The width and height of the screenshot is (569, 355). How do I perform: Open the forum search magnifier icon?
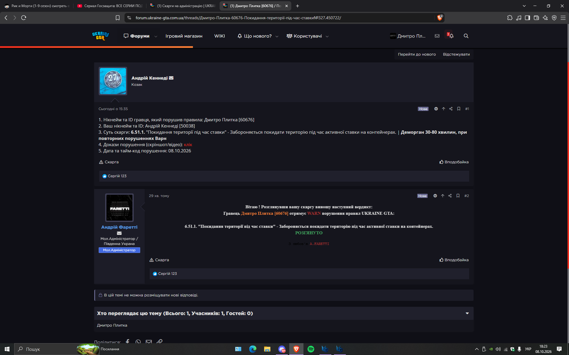pos(466,36)
